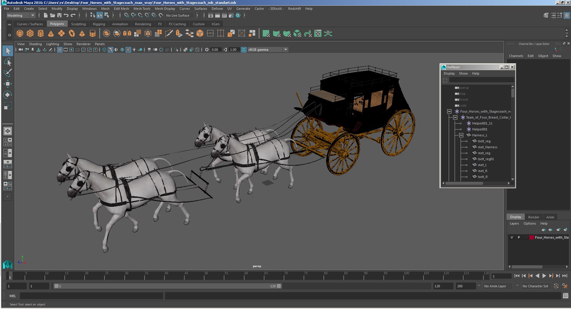Open the File menu
This screenshot has width=571, height=309.
click(x=7, y=9)
